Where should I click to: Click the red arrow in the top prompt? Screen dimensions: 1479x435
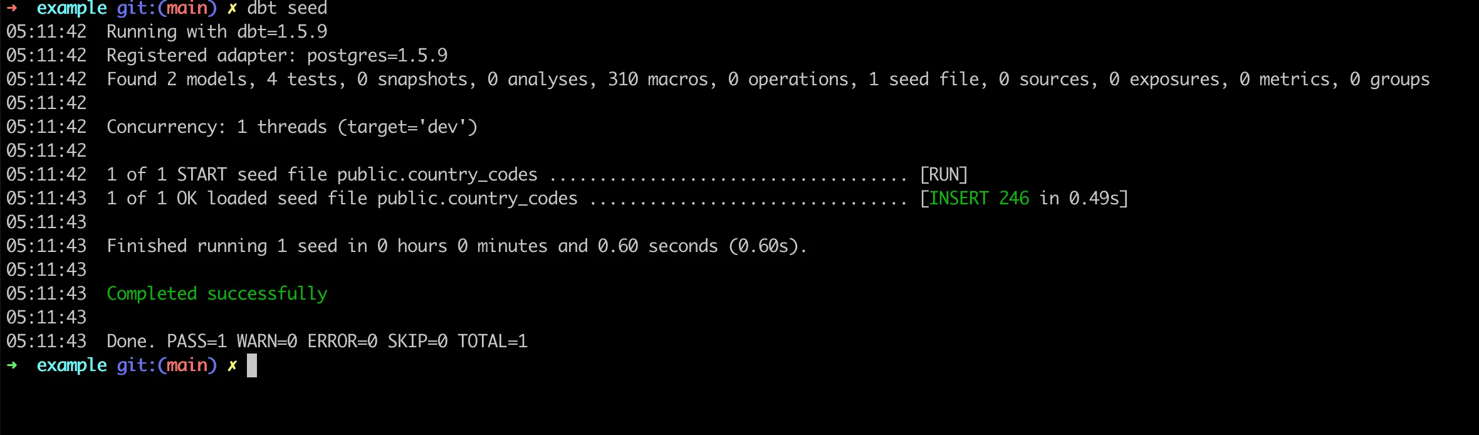tap(12, 8)
